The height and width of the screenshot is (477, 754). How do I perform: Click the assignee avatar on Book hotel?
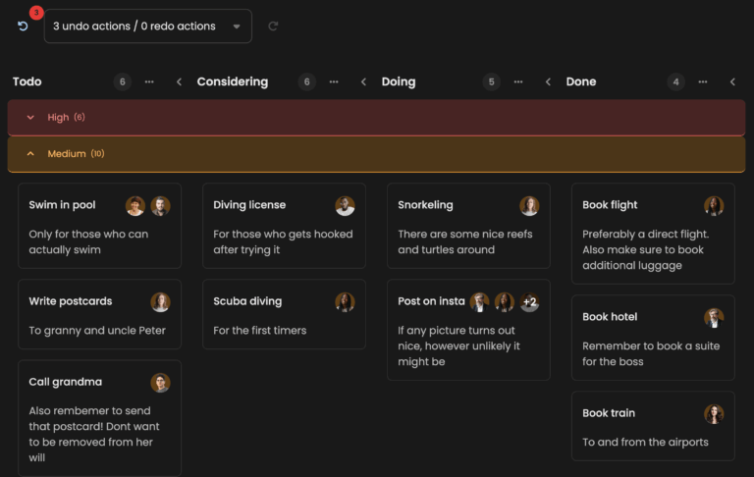[x=714, y=318]
